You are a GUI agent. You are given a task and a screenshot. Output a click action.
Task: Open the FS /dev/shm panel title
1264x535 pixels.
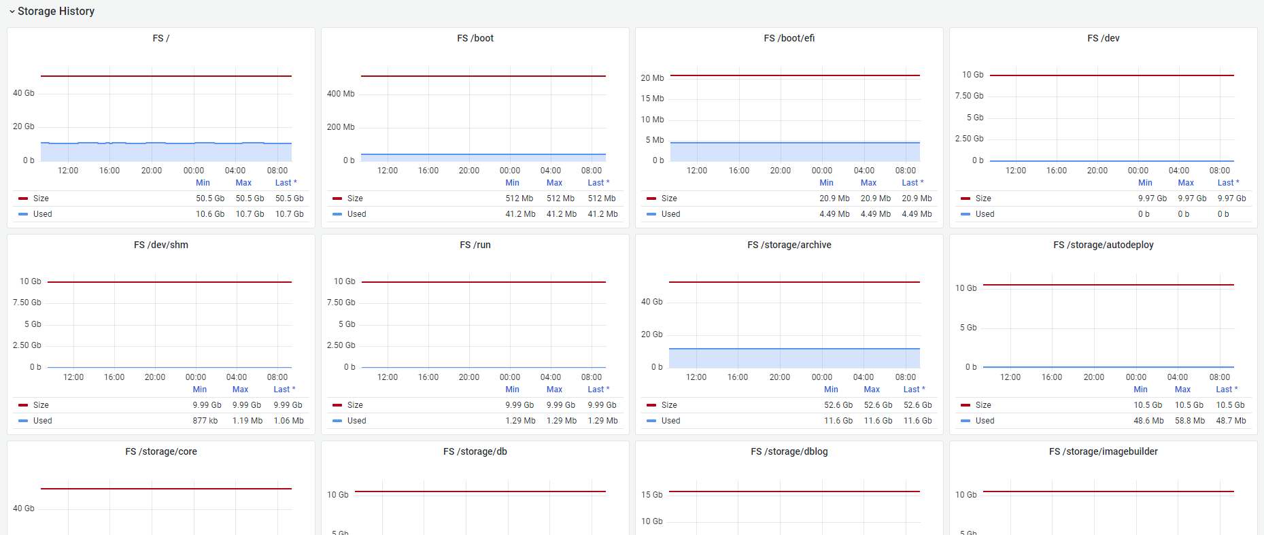[x=161, y=245]
